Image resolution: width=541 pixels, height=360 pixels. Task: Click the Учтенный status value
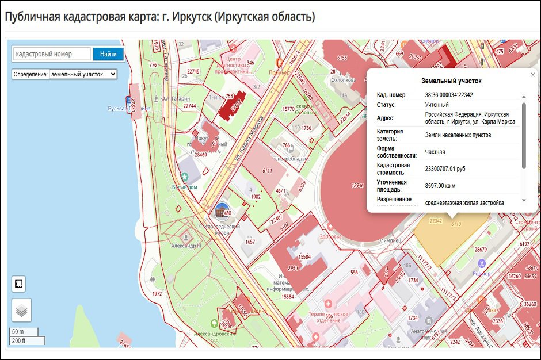tap(437, 105)
